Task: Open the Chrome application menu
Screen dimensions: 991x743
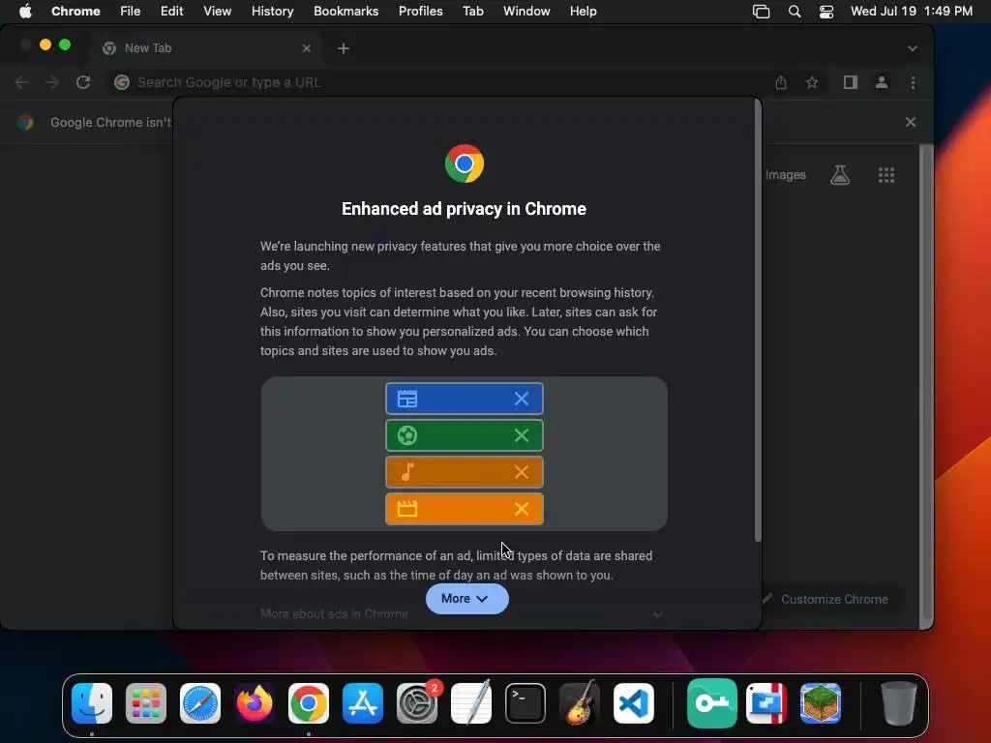Action: click(75, 11)
